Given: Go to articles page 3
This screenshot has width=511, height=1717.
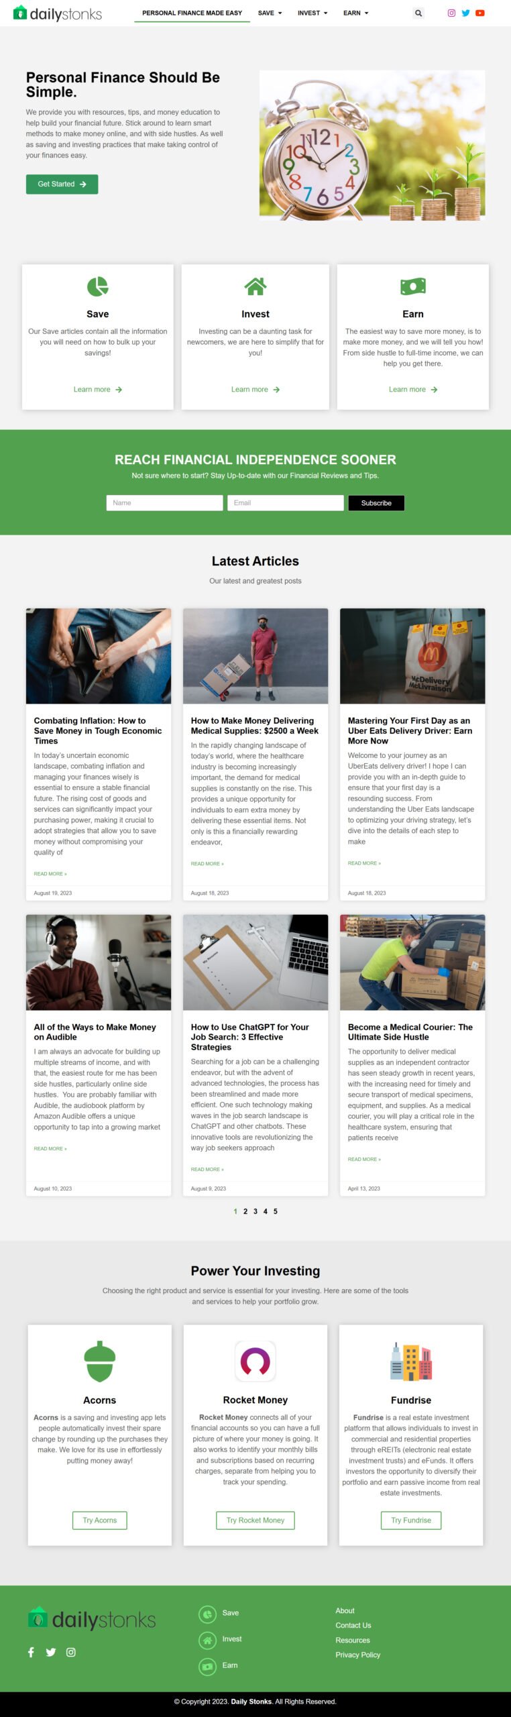Looking at the screenshot, I should coord(255,1211).
